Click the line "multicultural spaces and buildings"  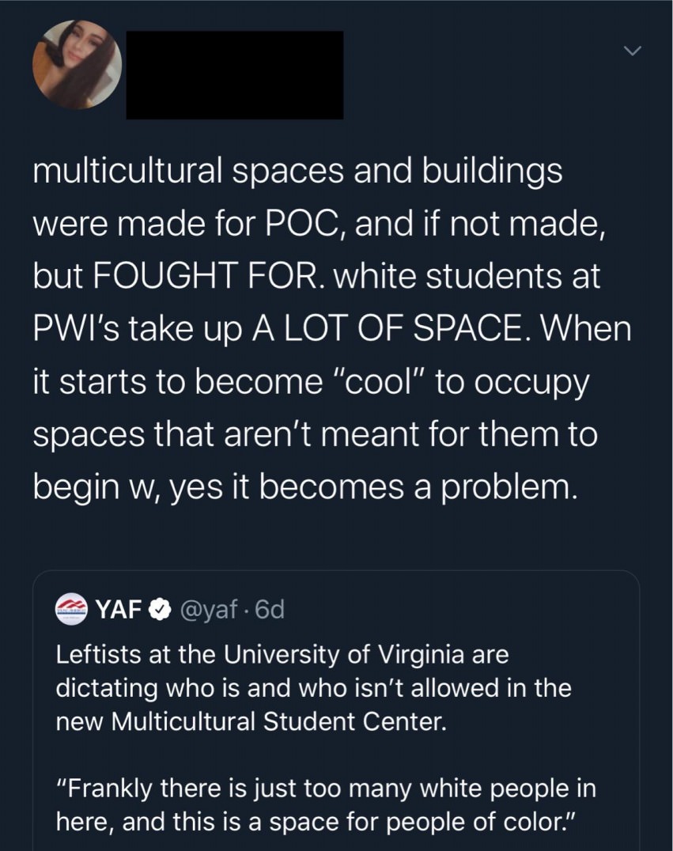[297, 173]
